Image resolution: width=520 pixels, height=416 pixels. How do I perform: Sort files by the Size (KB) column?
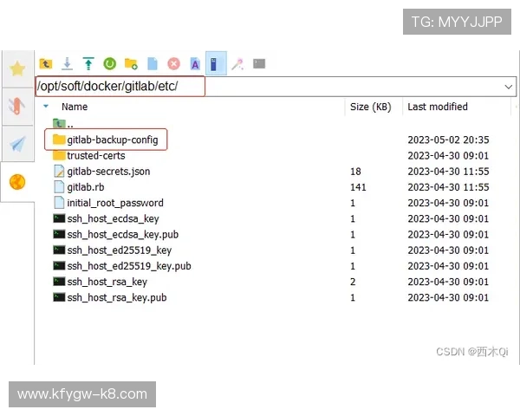(370, 107)
